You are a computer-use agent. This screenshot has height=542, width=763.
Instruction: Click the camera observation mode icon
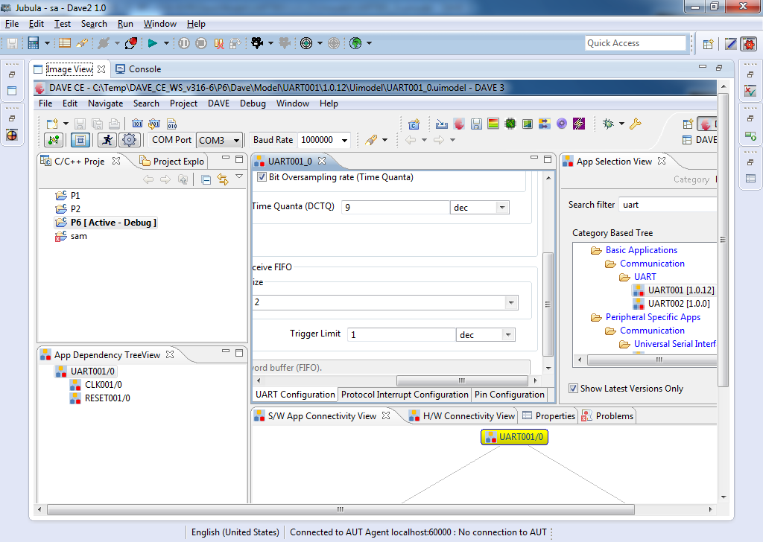[257, 43]
